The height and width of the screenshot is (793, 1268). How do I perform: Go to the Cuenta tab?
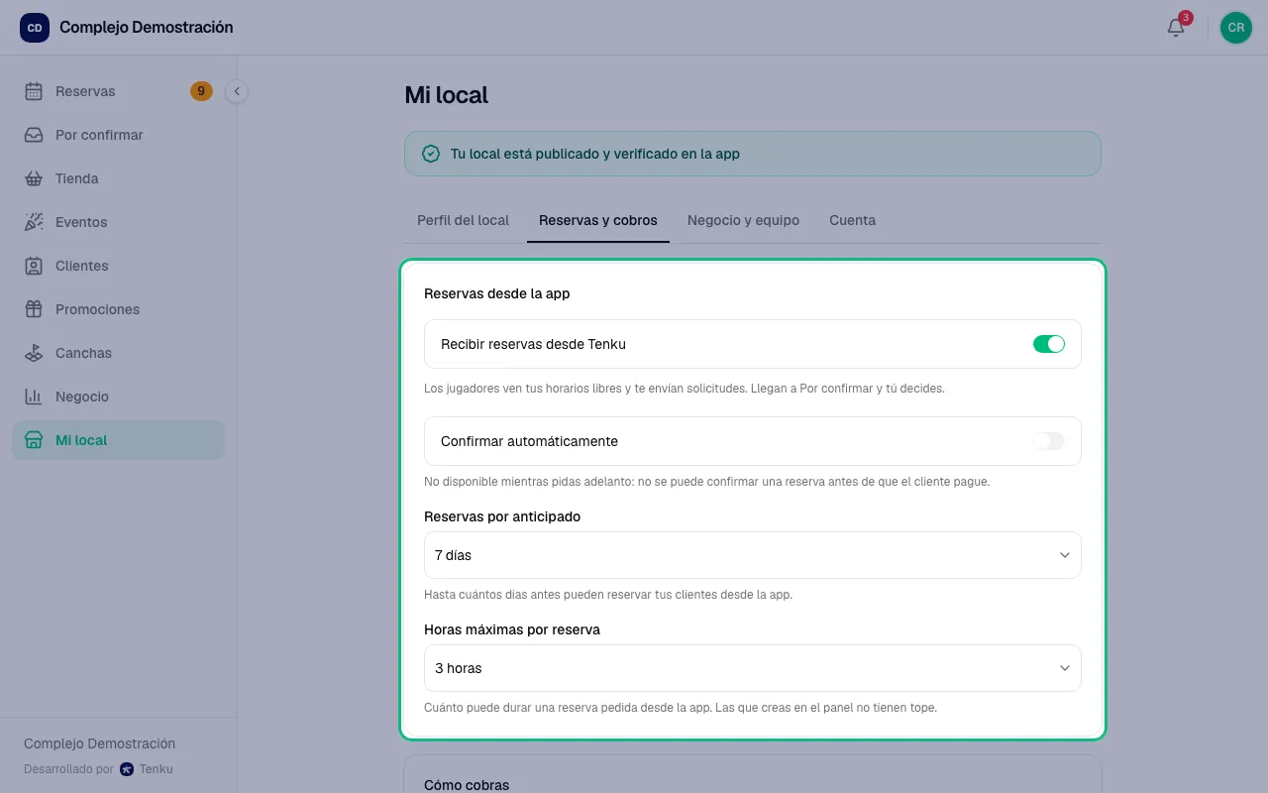853,220
